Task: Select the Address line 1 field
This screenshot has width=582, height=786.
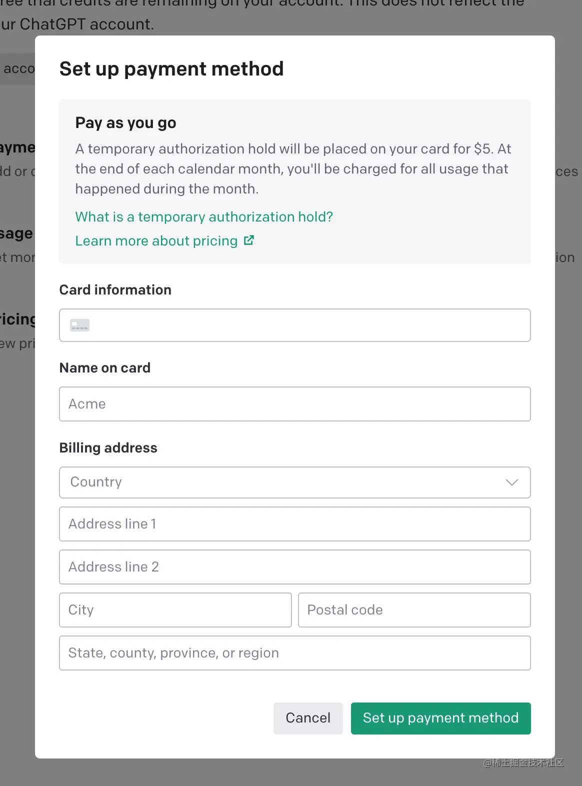Action: point(294,524)
